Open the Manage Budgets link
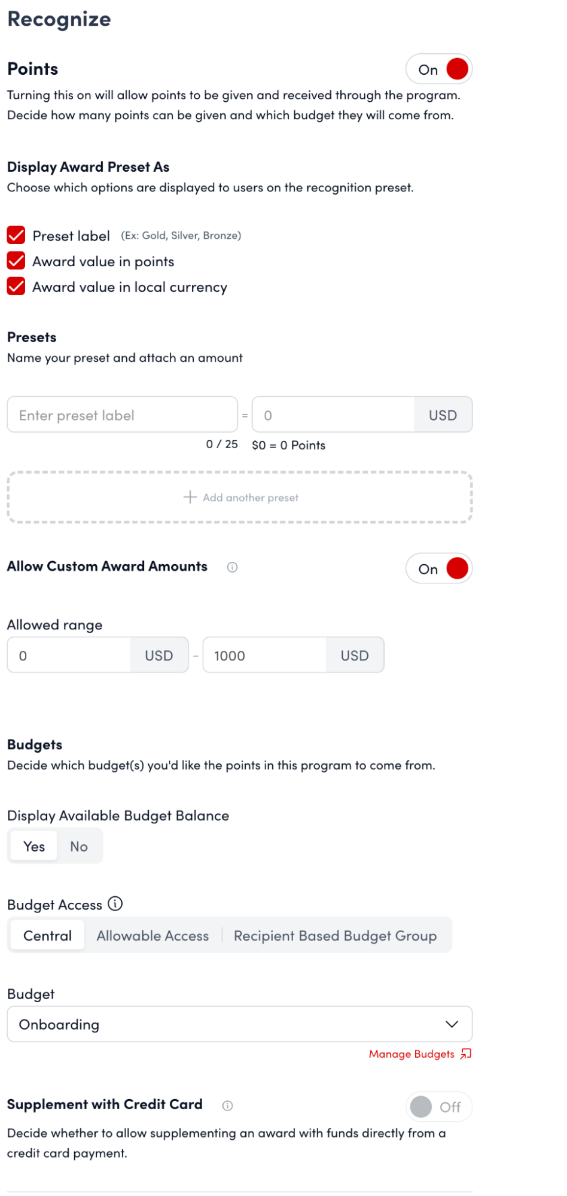This screenshot has width=567, height=1196. coord(411,1054)
